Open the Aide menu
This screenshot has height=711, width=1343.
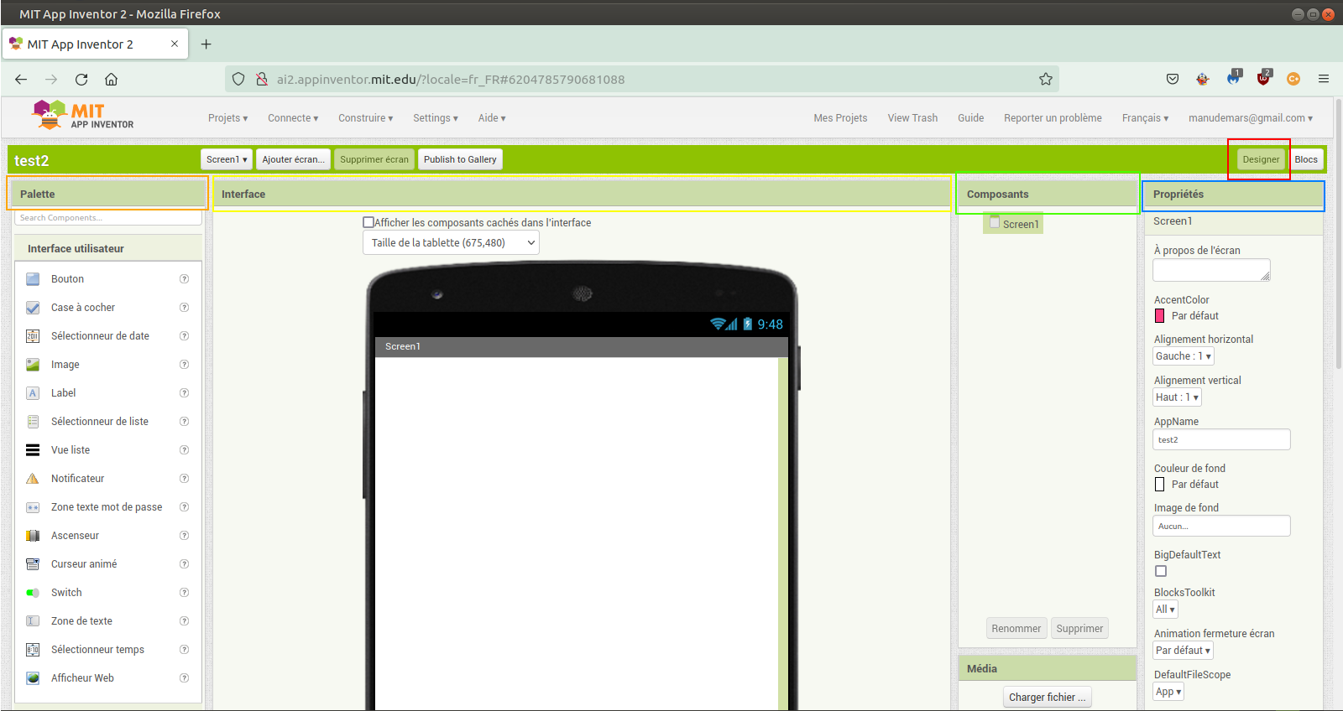[492, 118]
